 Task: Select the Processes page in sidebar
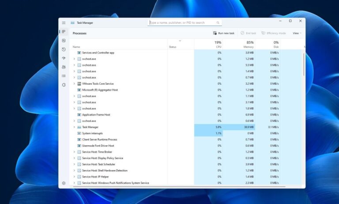(x=64, y=32)
